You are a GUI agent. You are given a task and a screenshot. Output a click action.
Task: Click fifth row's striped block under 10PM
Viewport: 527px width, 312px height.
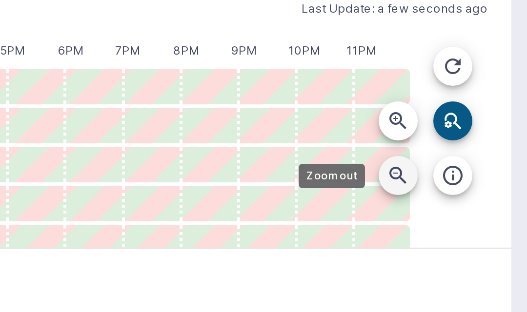pyautogui.click(x=325, y=236)
